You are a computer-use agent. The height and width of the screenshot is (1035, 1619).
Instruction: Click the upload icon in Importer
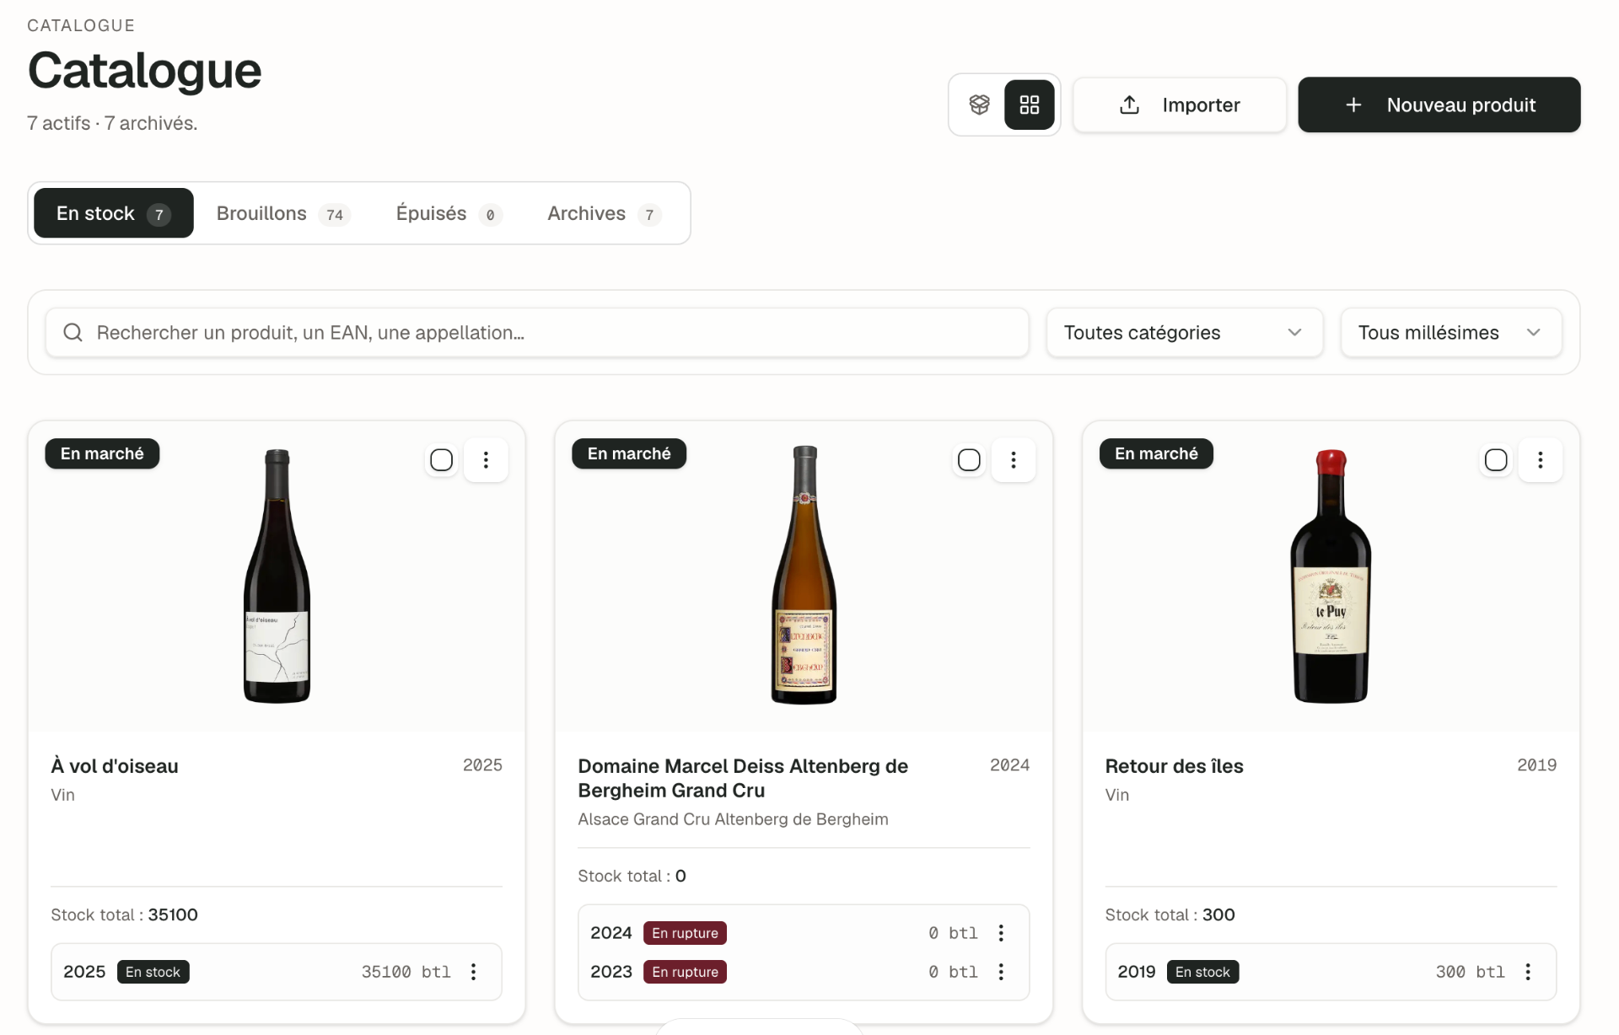pyautogui.click(x=1129, y=105)
